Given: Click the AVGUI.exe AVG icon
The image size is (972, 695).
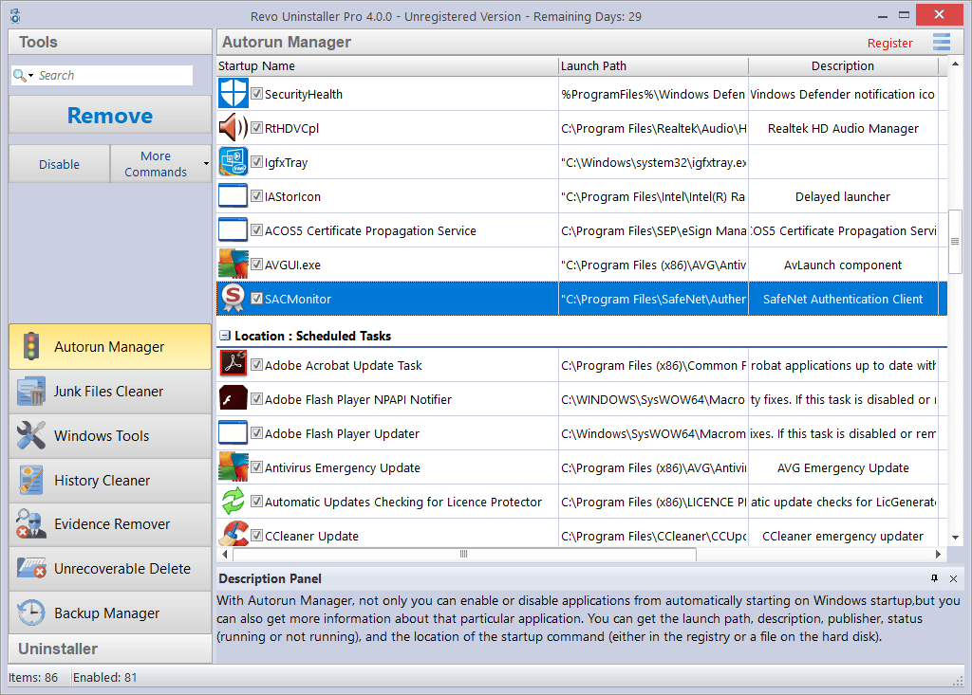Looking at the screenshot, I should point(234,264).
